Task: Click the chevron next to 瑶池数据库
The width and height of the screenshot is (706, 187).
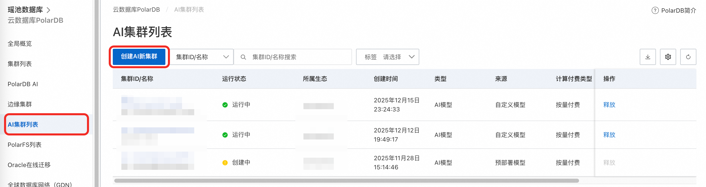Action: click(49, 10)
